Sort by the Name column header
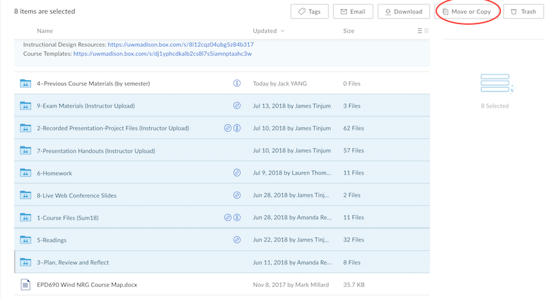This screenshot has height=298, width=552. [45, 31]
